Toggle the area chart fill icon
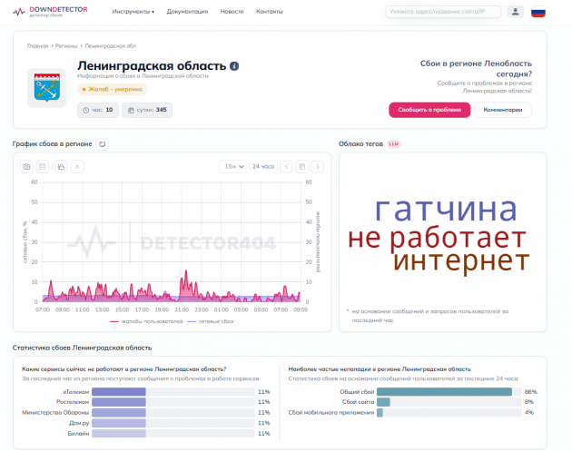Screen dimensions: 572x451 point(62,167)
